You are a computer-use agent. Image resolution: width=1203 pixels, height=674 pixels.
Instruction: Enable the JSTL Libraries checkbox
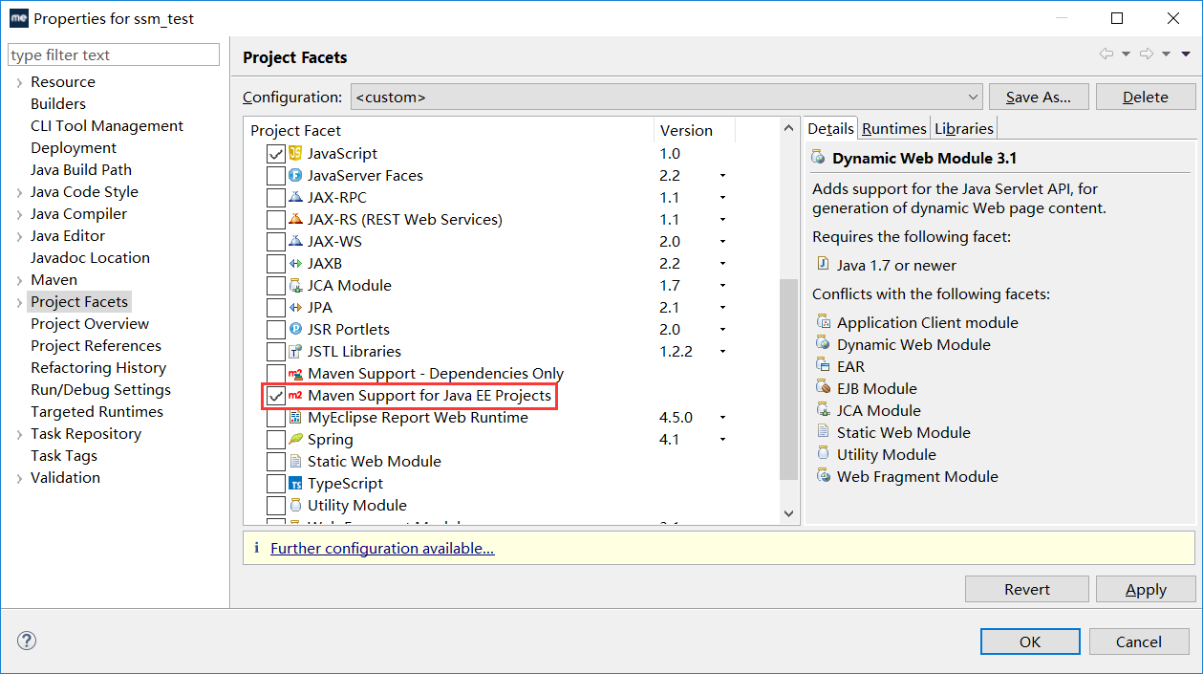[275, 351]
